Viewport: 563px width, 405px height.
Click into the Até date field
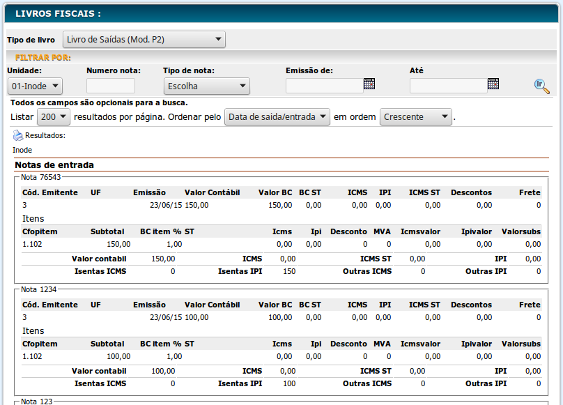(448, 86)
